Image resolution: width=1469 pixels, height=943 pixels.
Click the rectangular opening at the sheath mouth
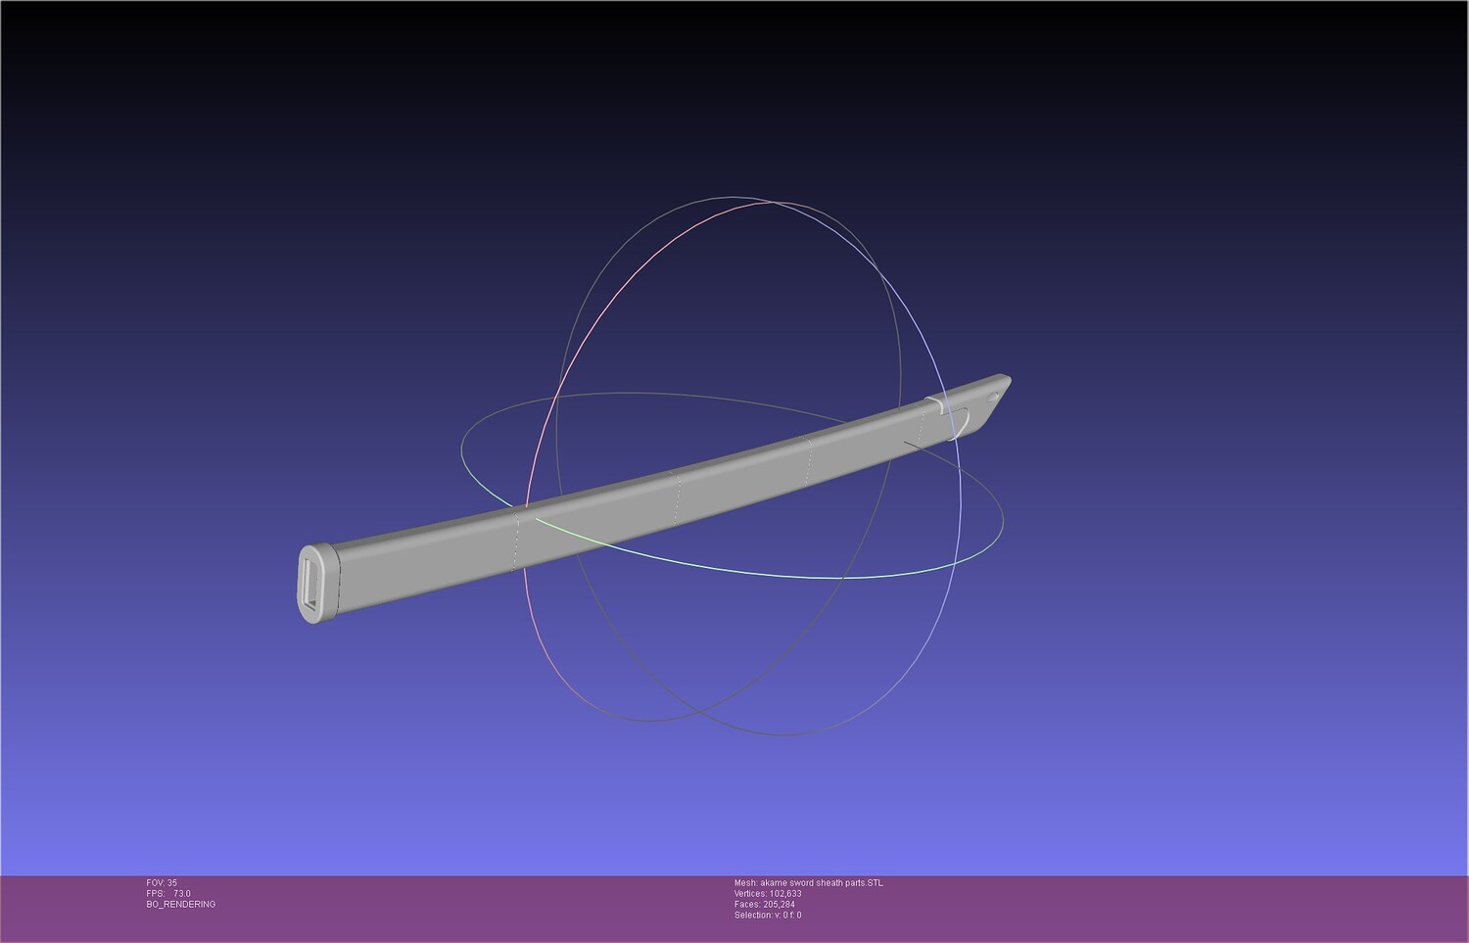pos(312,586)
